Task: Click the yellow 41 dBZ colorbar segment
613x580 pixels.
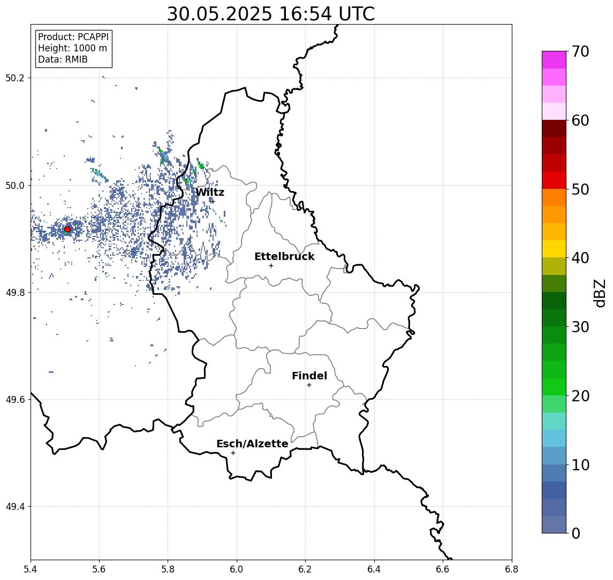Action: click(554, 249)
